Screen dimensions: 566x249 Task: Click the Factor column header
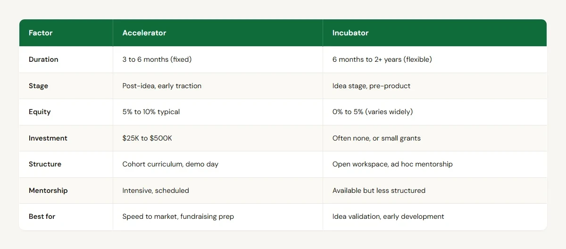[66, 33]
